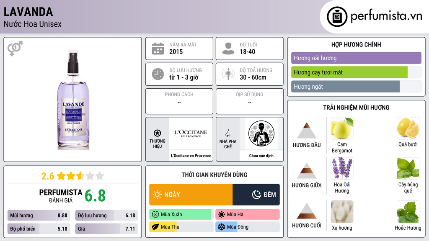Screen dimensions: 429x241
Task: Click the Cam Bergamot note thumbnail
Action: tap(342, 128)
